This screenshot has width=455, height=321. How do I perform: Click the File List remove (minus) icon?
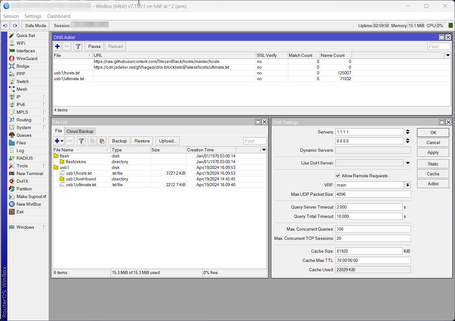[70, 141]
